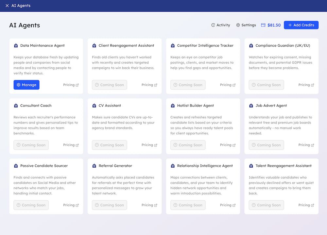Click the Relationship Intelligence Agent icon

pos(173,166)
